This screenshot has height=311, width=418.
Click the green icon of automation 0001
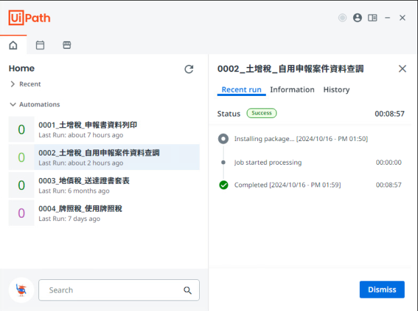[21, 129]
